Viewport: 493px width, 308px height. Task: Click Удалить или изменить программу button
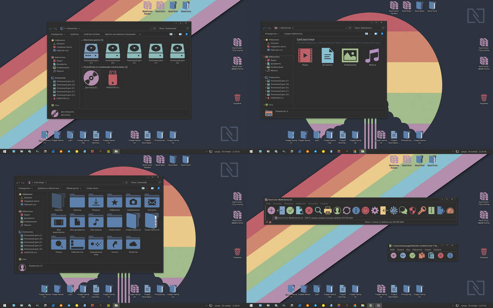[120, 34]
